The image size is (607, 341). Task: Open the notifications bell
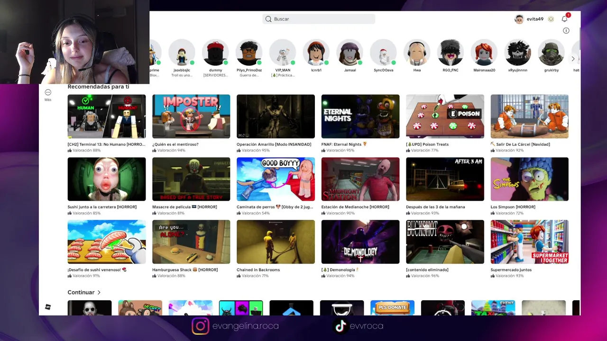click(564, 19)
